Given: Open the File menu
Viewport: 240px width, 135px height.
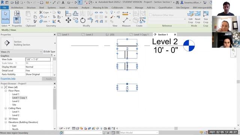Looking at the screenshot, I should [x=4, y=7].
